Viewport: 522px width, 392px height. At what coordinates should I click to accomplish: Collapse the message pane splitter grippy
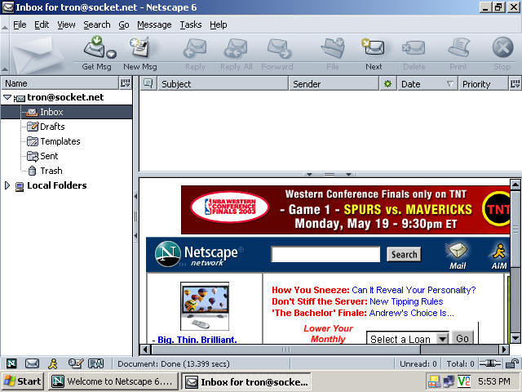coord(329,174)
